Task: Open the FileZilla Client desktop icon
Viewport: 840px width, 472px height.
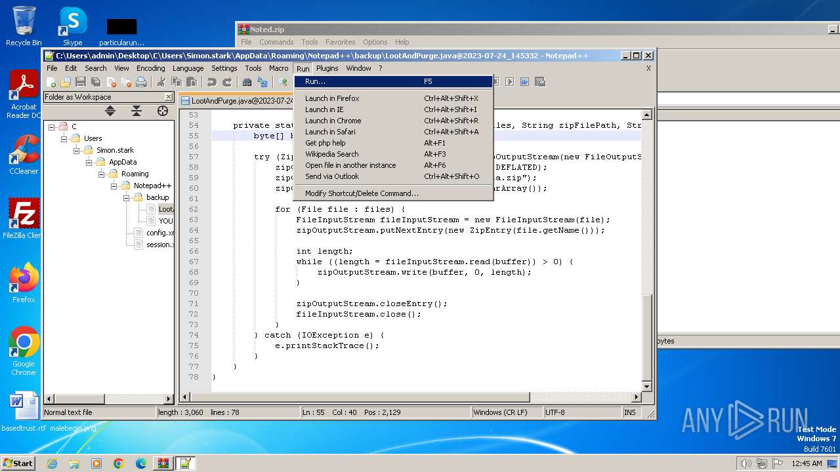Action: (x=24, y=219)
